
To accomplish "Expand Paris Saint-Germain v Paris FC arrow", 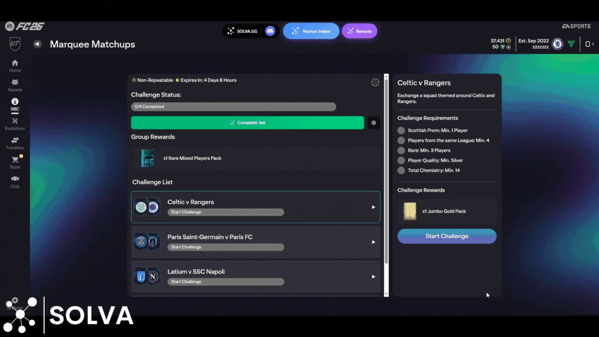I will [x=373, y=242].
